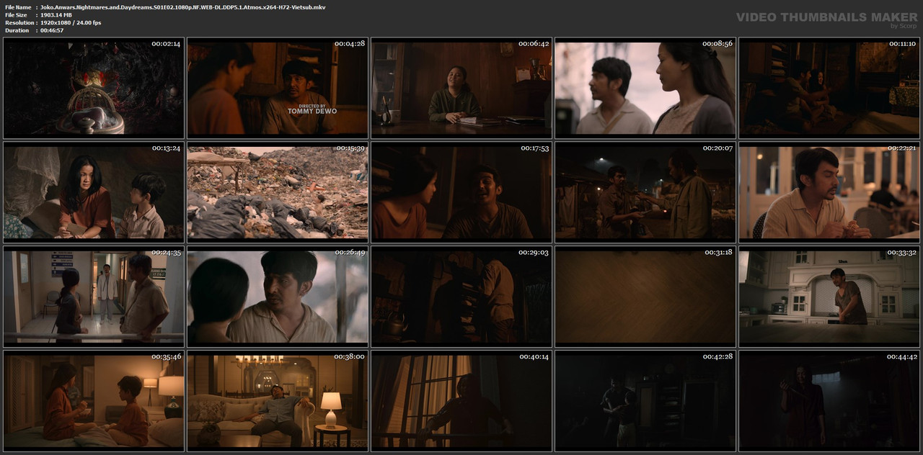View dark thumbnail at 00:42:28
Viewport: 923px width, 455px height.
[x=645, y=401]
